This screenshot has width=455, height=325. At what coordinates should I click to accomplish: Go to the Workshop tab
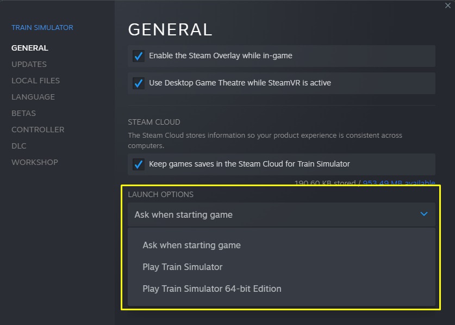35,162
